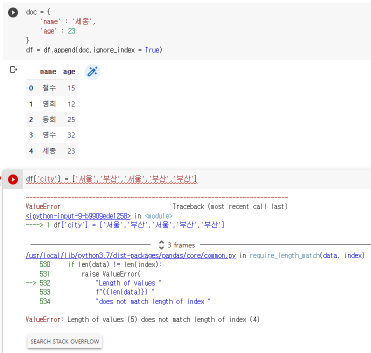Select table cell '동희'
The width and height of the screenshot is (371, 353).
49,119
